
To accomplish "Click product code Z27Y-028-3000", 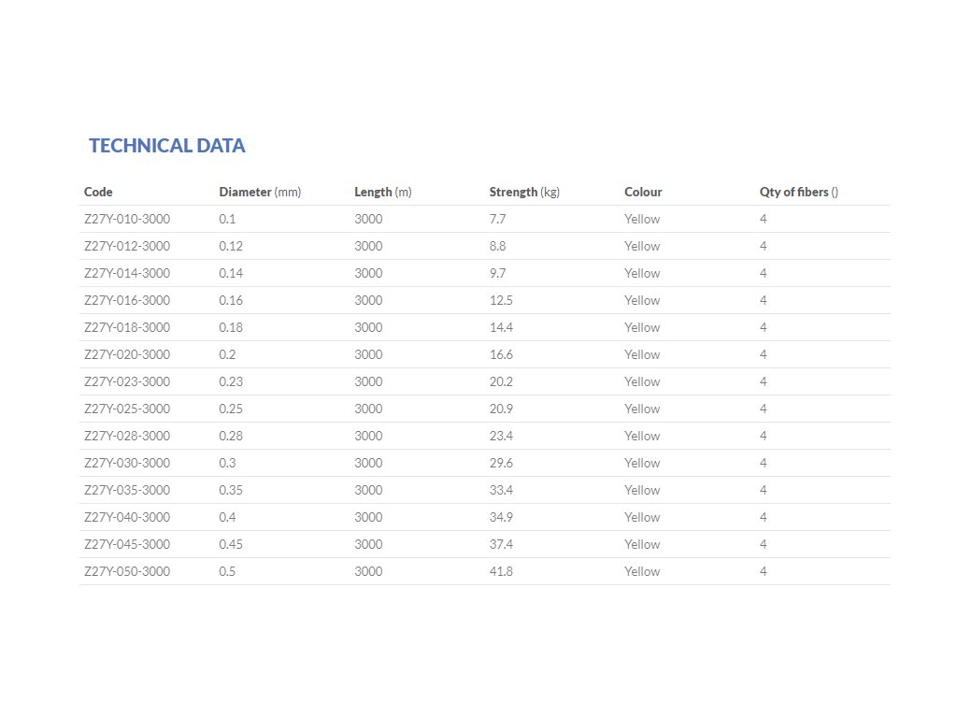I will pyautogui.click(x=127, y=436).
